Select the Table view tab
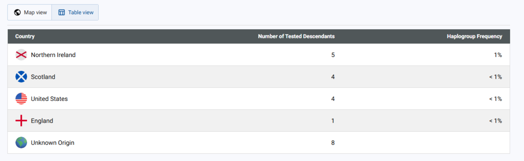Image resolution: width=524 pixels, height=161 pixels. pyautogui.click(x=75, y=12)
